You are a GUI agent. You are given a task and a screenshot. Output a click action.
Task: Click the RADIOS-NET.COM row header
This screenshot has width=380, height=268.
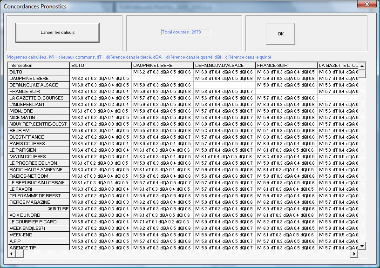pyautogui.click(x=39, y=176)
